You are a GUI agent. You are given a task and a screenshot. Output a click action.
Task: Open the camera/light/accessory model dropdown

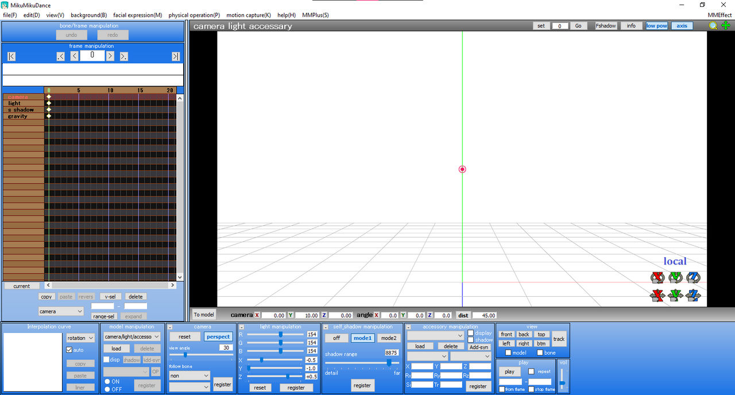point(132,336)
